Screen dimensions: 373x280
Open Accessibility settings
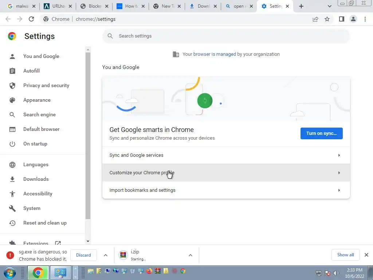point(38,194)
